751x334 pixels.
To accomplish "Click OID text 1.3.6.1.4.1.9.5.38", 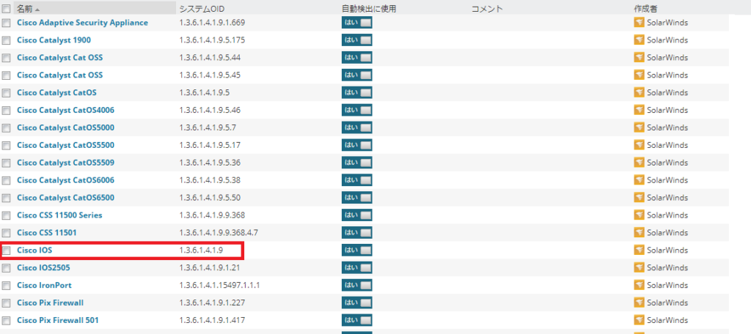I will [x=210, y=180].
